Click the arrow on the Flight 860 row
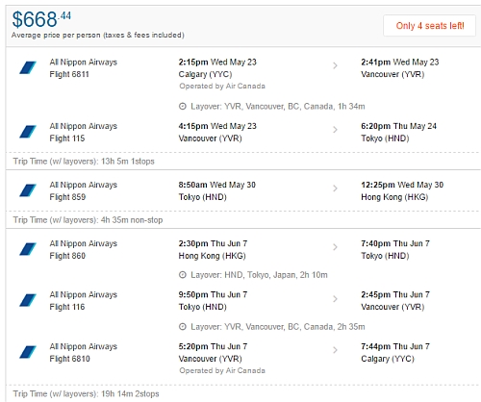 coord(335,247)
